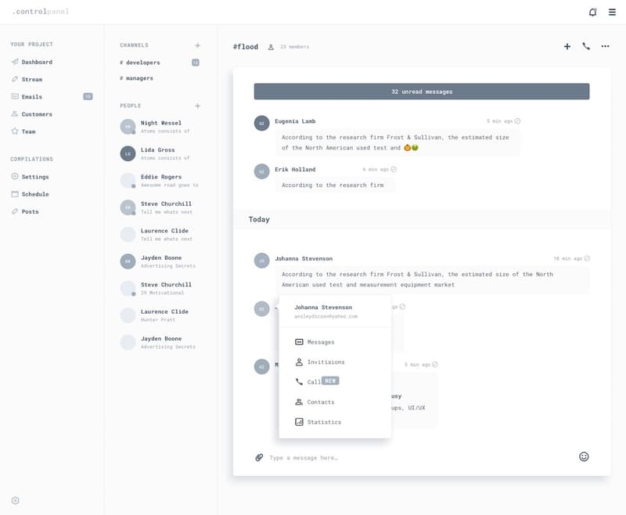This screenshot has width=626, height=515.
Task: Click the plus icon in the #flood header
Action: [567, 46]
